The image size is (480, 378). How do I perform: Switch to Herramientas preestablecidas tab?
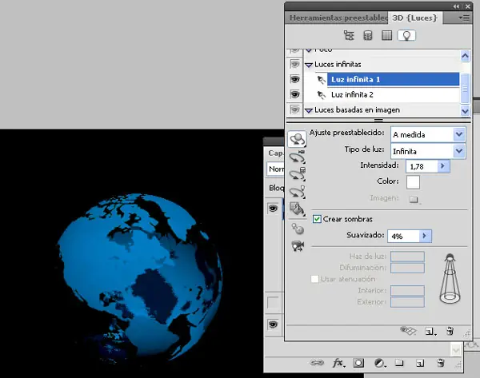click(x=338, y=18)
